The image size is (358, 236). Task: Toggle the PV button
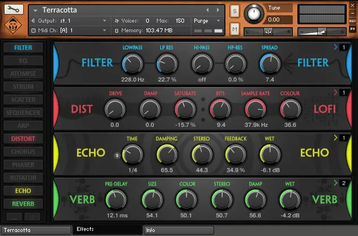pyautogui.click(x=352, y=29)
